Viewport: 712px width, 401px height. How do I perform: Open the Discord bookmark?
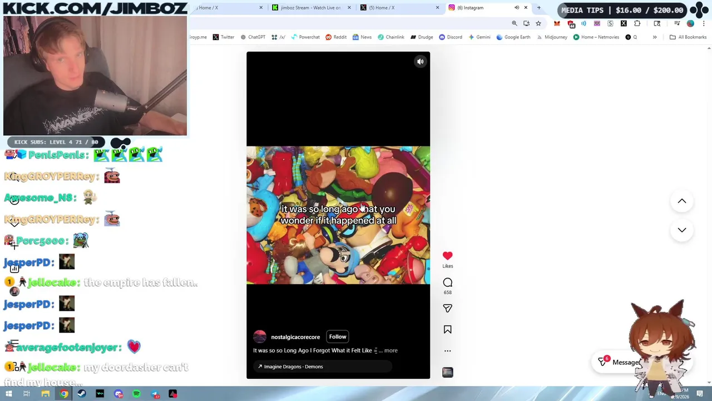click(451, 37)
